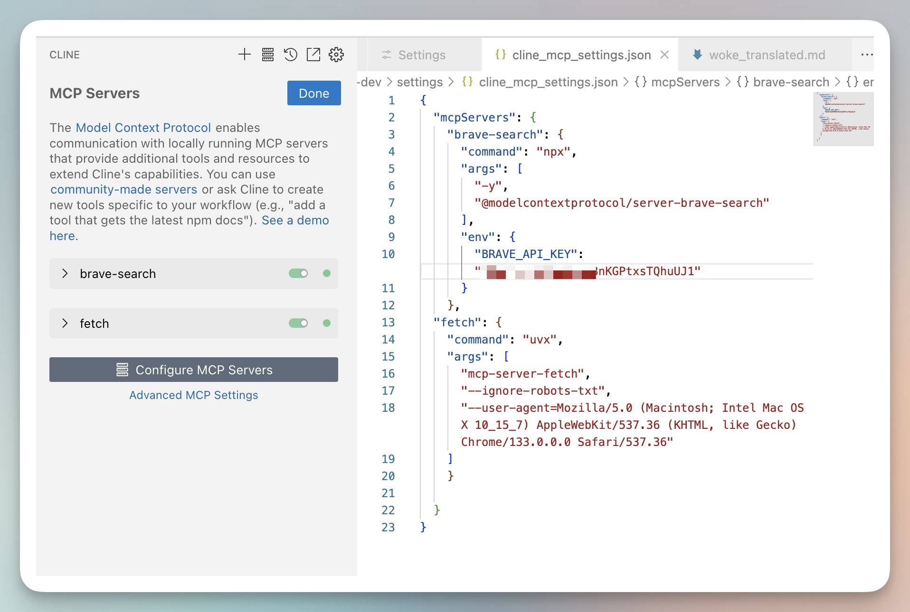Click mcpServers breadcrumb segment
The height and width of the screenshot is (612, 910).
click(x=685, y=82)
